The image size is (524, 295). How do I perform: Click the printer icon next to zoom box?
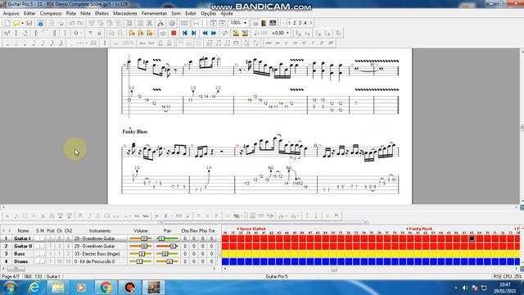click(x=255, y=23)
